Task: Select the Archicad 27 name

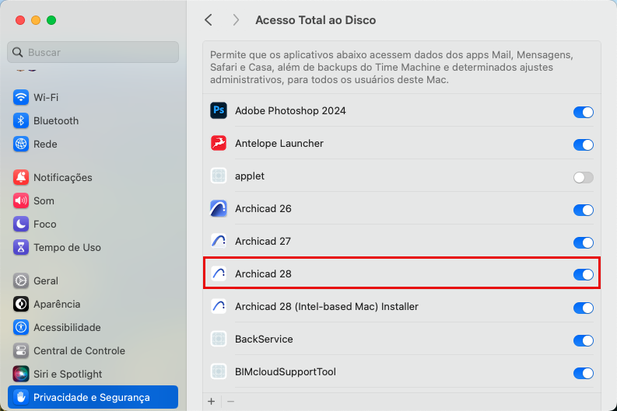Action: 263,242
